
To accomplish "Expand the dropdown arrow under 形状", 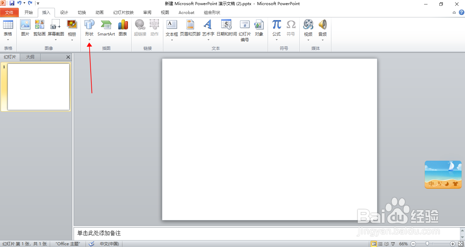I will [x=89, y=40].
